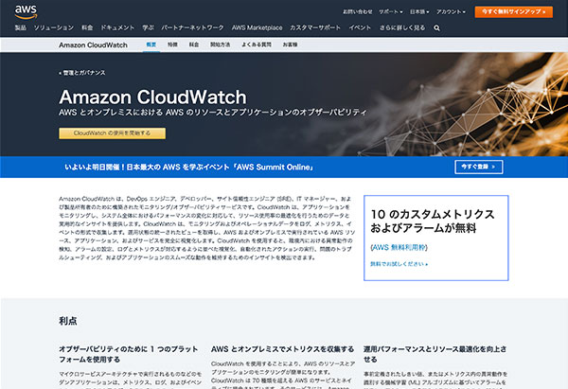Screen dimensions: 568x389
Task: Click the 今すぐ登録 button in the blue banner
Action: [479, 167]
